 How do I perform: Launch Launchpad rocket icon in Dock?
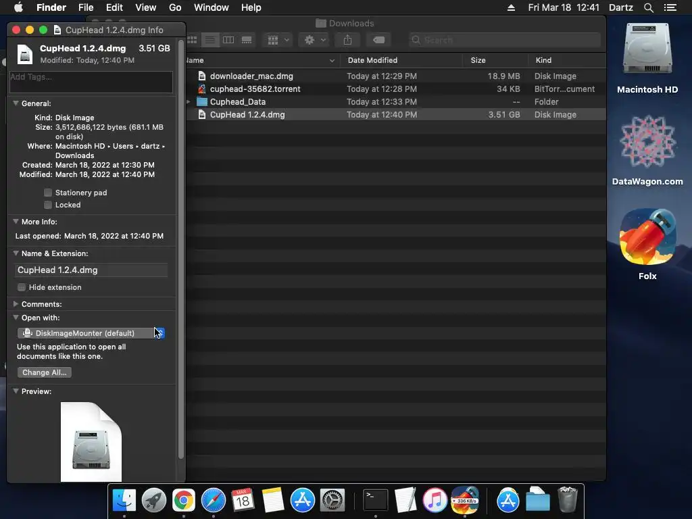click(x=153, y=501)
